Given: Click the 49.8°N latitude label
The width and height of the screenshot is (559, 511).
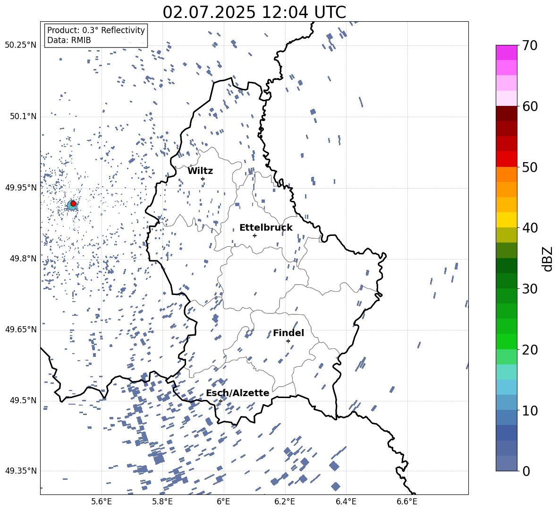Looking at the screenshot, I should tap(23, 259).
